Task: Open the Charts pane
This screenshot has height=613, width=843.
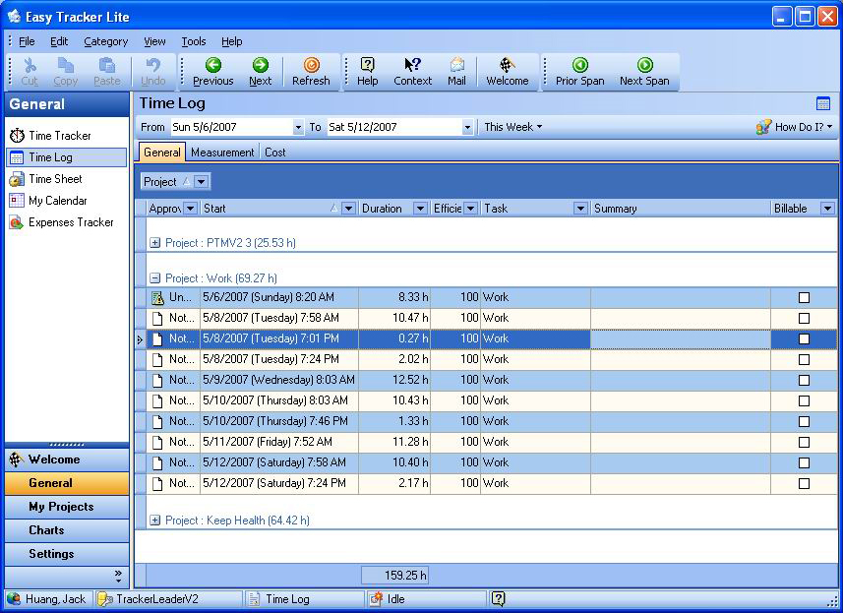Action: (67, 530)
